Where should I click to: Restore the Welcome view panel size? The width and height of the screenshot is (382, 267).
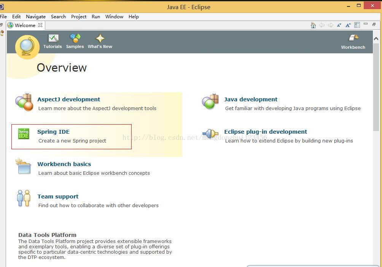click(x=374, y=24)
